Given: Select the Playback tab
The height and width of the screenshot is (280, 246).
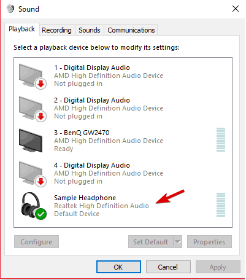Looking at the screenshot, I should (x=21, y=29).
